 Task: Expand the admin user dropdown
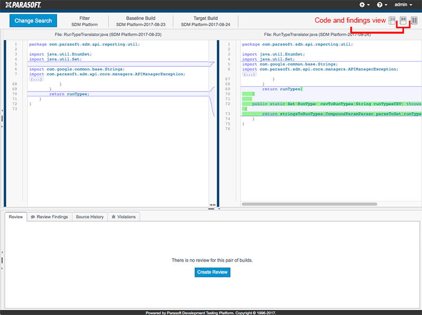click(404, 5)
